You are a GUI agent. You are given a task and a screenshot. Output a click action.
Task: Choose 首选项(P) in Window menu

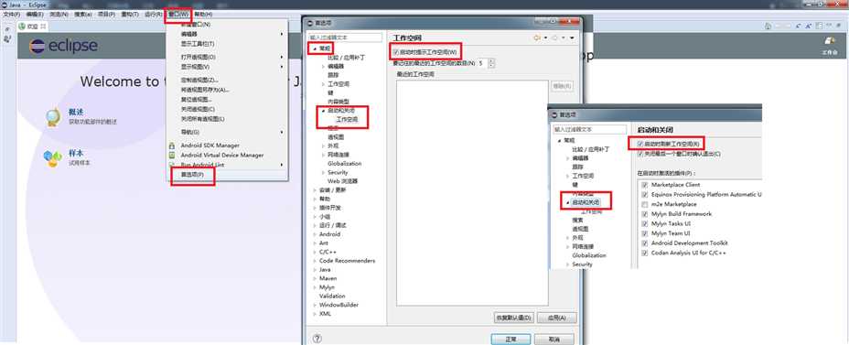point(192,175)
